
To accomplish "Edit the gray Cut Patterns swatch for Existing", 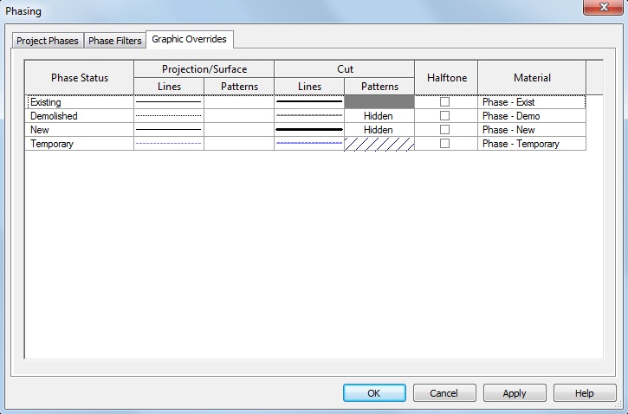I will pyautogui.click(x=379, y=101).
